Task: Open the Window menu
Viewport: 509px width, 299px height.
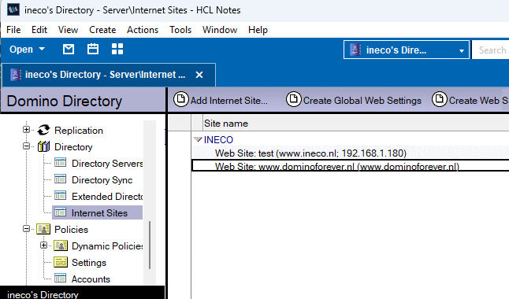Action: [220, 30]
